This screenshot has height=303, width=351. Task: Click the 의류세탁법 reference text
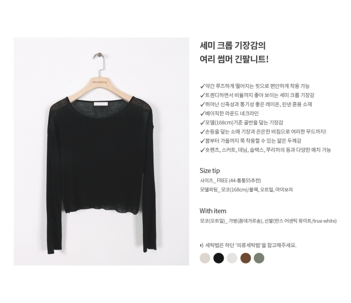pos(248,245)
